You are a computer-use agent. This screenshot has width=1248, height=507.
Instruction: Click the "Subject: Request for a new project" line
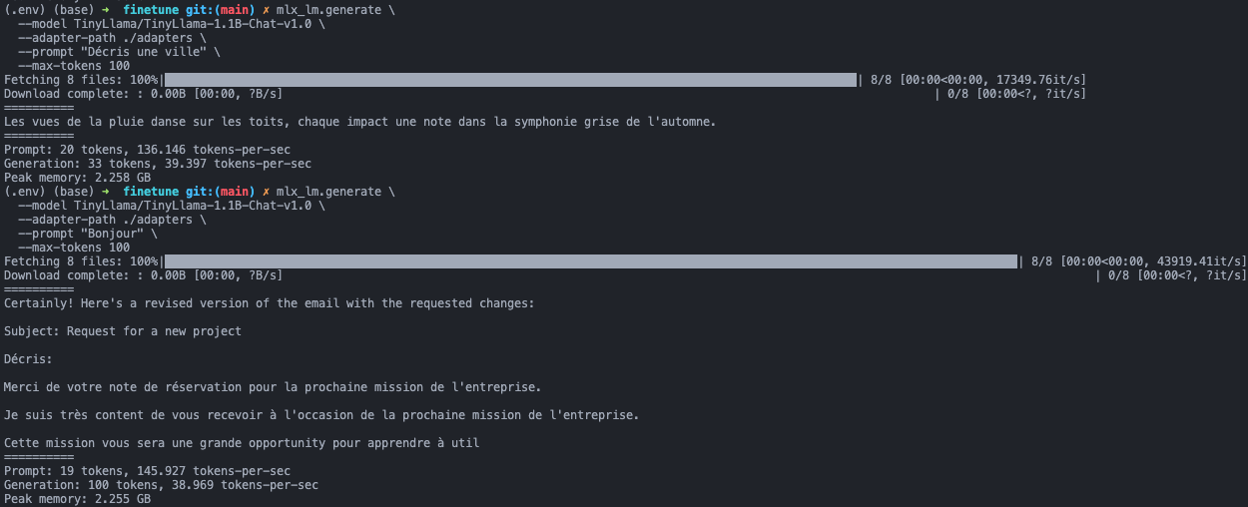point(123,331)
